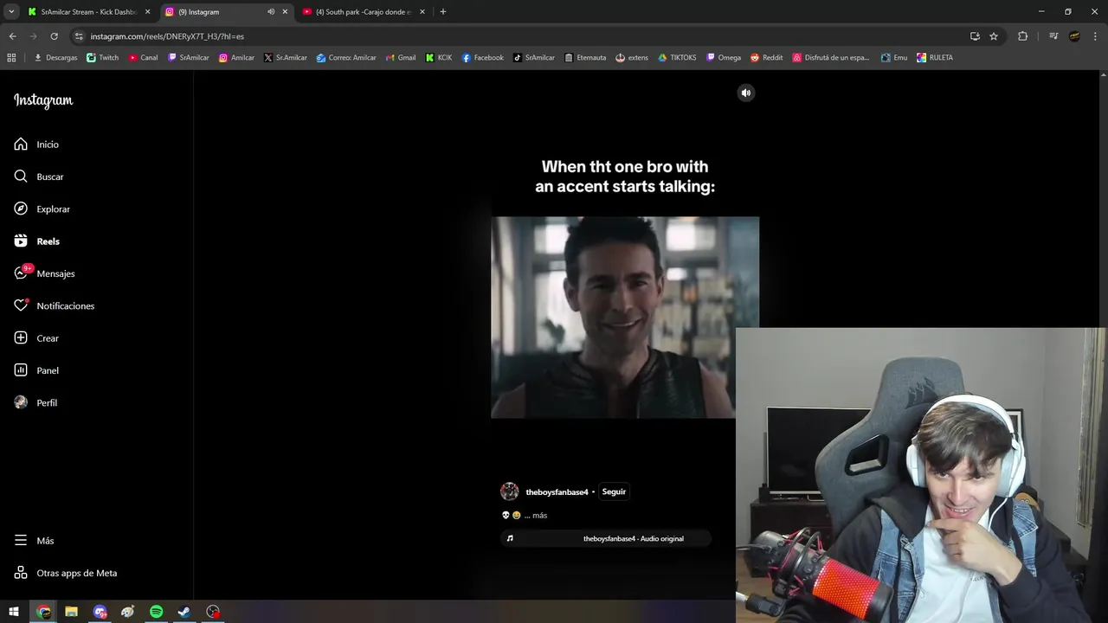The image size is (1108, 623).
Task: Open the Instagram logo home link
Action: pyautogui.click(x=43, y=100)
